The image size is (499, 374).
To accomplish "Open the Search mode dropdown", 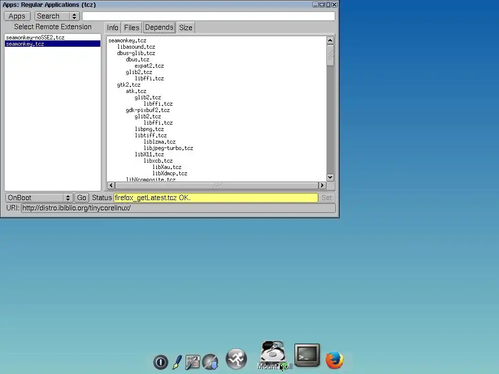I will tap(57, 16).
